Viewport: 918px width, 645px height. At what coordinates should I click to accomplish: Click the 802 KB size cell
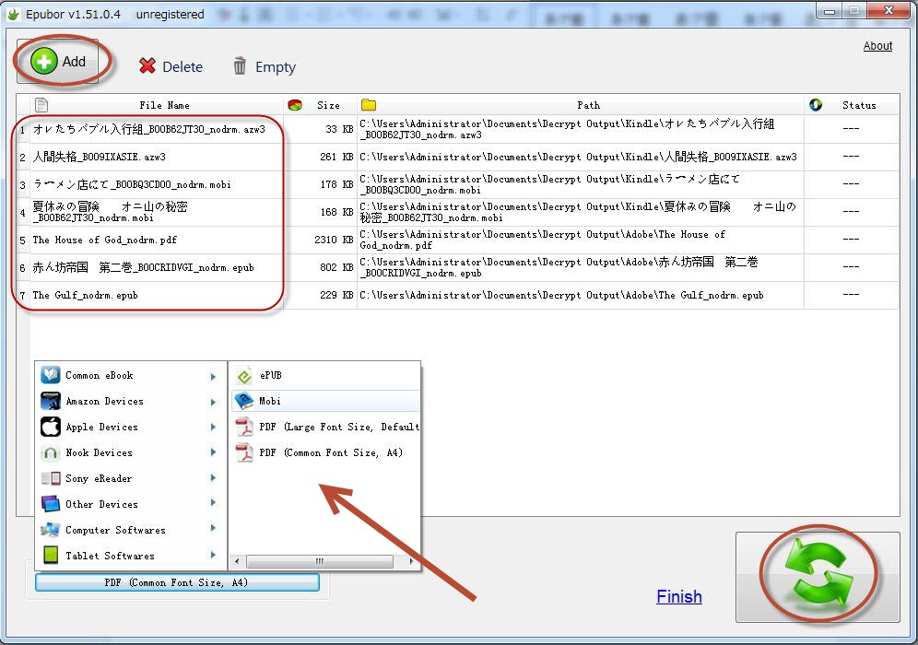tap(336, 267)
